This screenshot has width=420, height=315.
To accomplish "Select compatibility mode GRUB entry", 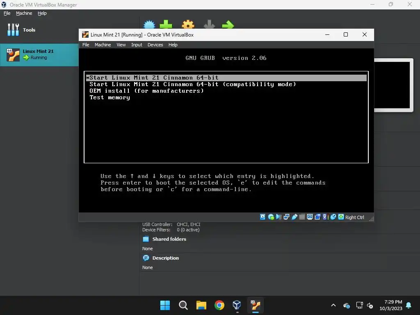I will (193, 84).
